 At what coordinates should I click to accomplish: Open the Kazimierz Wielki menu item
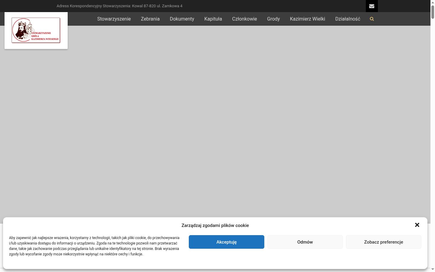[308, 19]
